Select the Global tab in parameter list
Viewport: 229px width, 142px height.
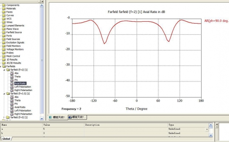tap(6, 139)
